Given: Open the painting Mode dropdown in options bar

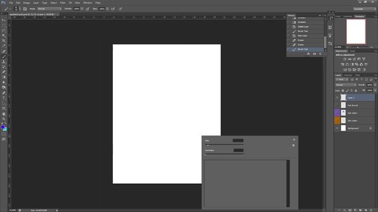Looking at the screenshot, I should 49,9.
